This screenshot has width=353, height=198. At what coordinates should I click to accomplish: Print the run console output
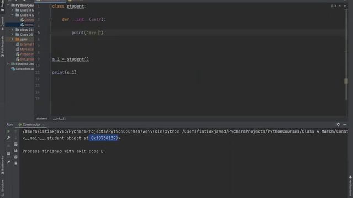pyautogui.click(x=15, y=157)
